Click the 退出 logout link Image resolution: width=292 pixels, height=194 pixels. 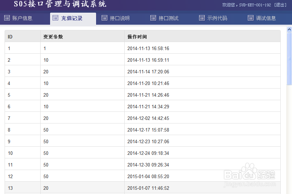pos(280,5)
